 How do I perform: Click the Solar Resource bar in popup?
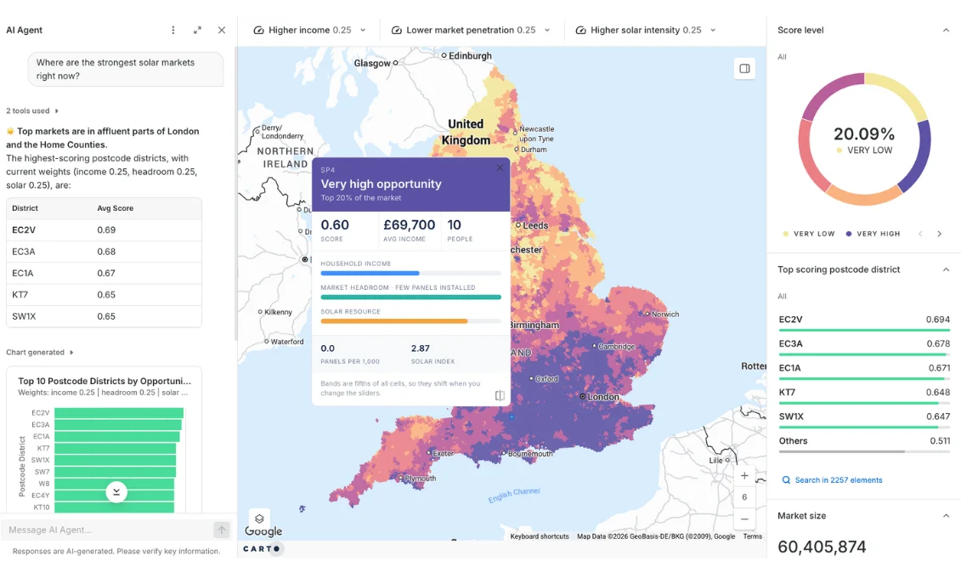(410, 320)
